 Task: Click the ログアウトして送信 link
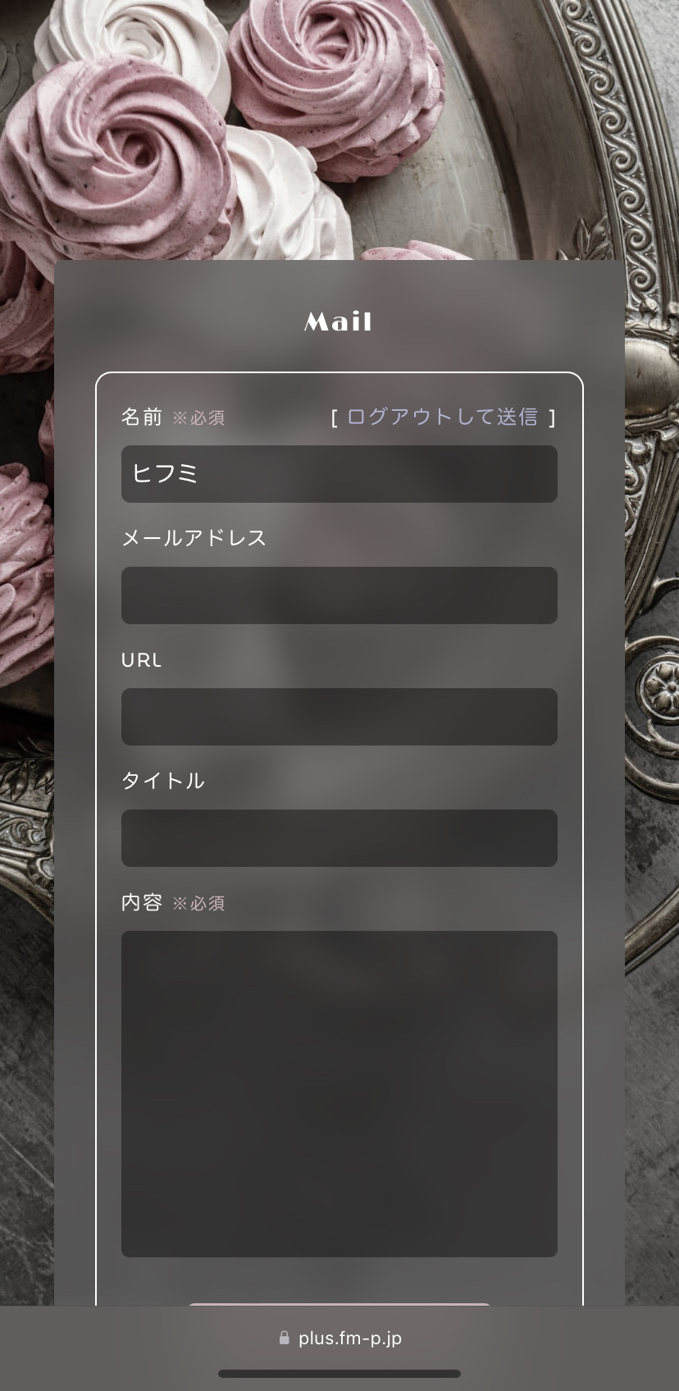pyautogui.click(x=443, y=417)
